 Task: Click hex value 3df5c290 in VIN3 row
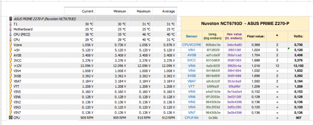pos(234,107)
